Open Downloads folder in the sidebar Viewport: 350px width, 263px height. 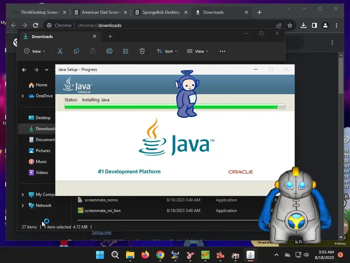pos(42,129)
